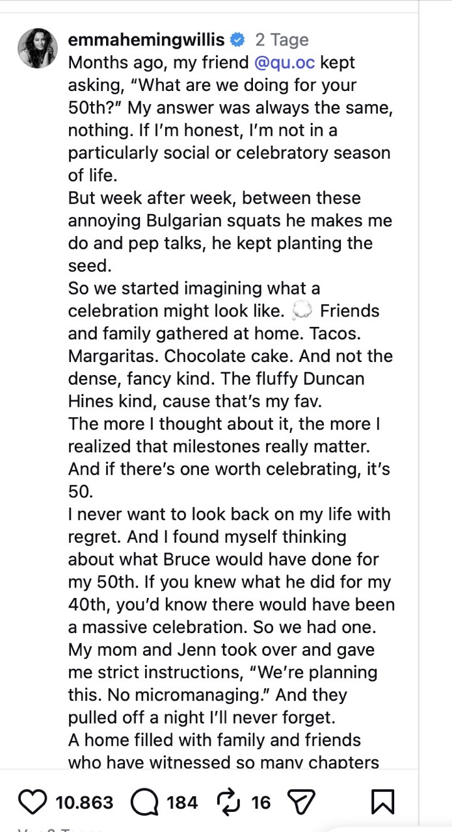Click the "about what Bruce would have done" line
The image size is (452, 832).
click(224, 560)
